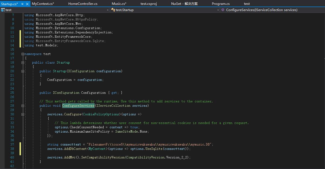Click SameSiteMode.None on line 34
The width and height of the screenshot is (325, 169).
click(131, 132)
